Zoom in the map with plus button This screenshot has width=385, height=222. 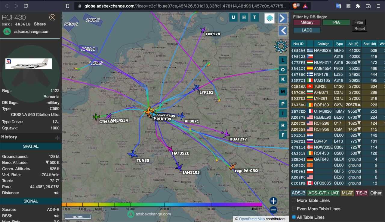pos(273,201)
